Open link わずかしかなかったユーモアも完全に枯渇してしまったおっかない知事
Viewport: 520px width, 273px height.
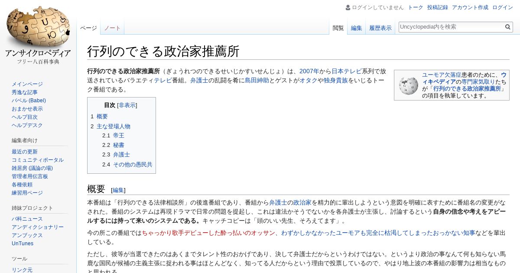pyautogui.click(x=378, y=233)
